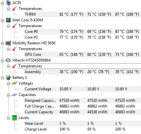
Task: Select the Charge Level row
Action: click(x=82, y=129)
